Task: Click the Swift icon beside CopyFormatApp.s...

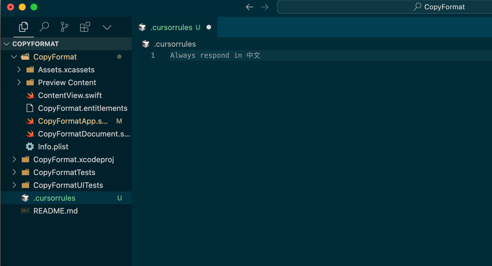Action: (30, 121)
